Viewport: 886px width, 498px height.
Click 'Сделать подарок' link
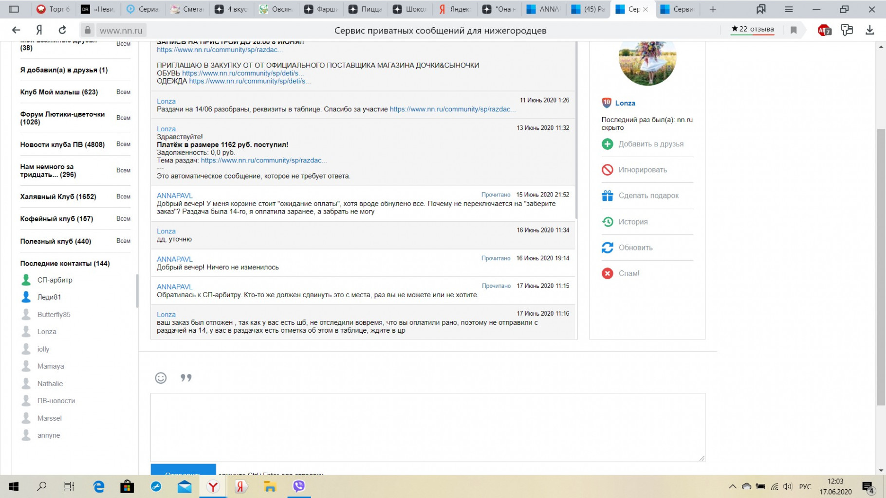[x=648, y=196]
